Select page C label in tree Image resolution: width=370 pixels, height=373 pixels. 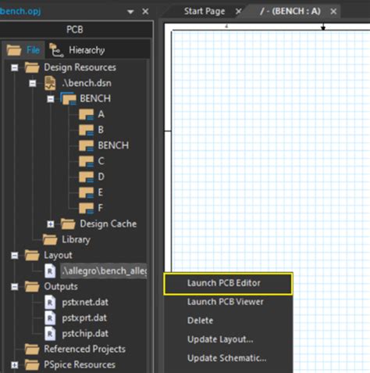pyautogui.click(x=101, y=161)
